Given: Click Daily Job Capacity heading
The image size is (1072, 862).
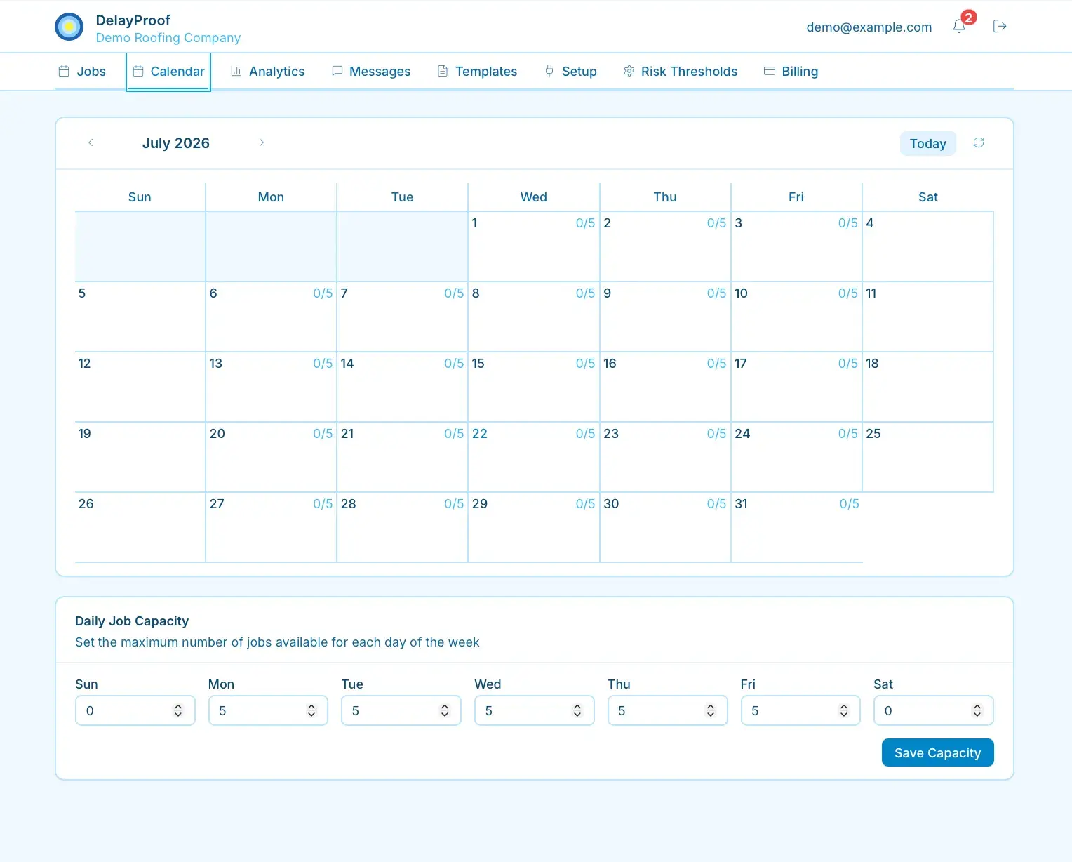Looking at the screenshot, I should tap(132, 621).
